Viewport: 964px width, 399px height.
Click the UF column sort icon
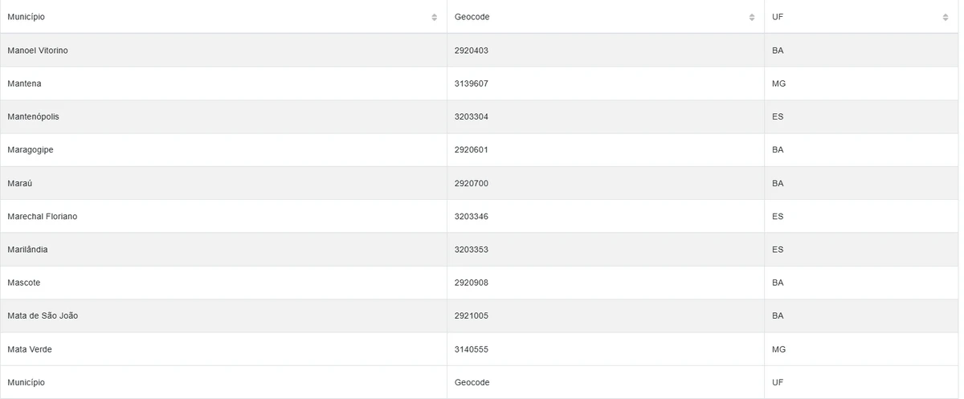point(946,17)
